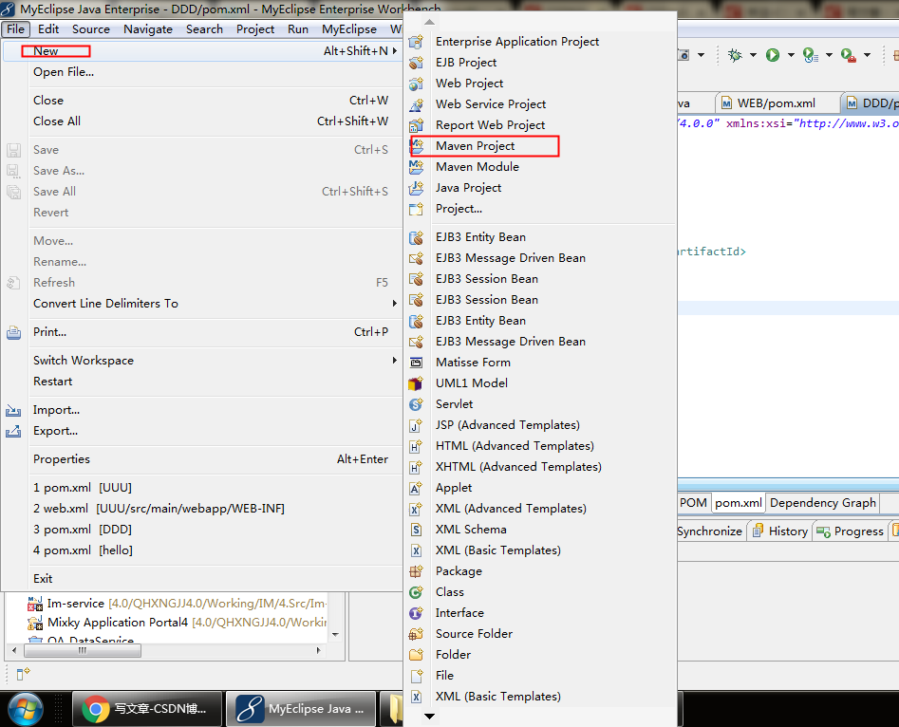This screenshot has height=727, width=899.
Task: Click the Web Project globe icon
Action: coord(416,84)
